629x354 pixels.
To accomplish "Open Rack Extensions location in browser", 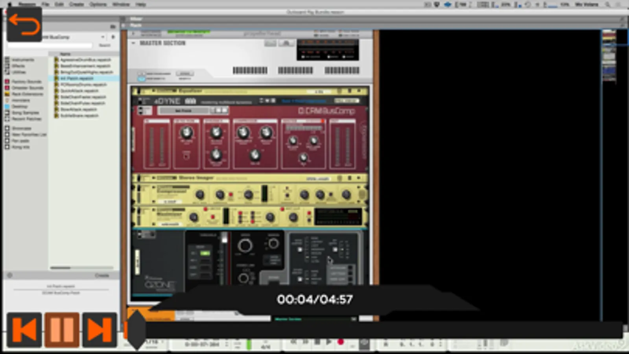I will pyautogui.click(x=27, y=94).
